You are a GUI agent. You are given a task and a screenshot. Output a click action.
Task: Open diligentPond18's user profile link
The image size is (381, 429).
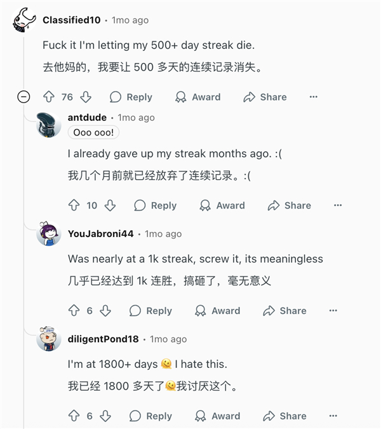103,339
